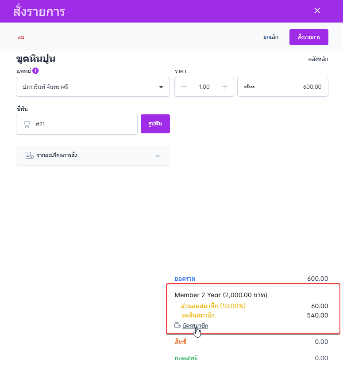Screen dimensions: 343x366
Task: Click the ยกเลิก cancel button
Action: point(271,37)
